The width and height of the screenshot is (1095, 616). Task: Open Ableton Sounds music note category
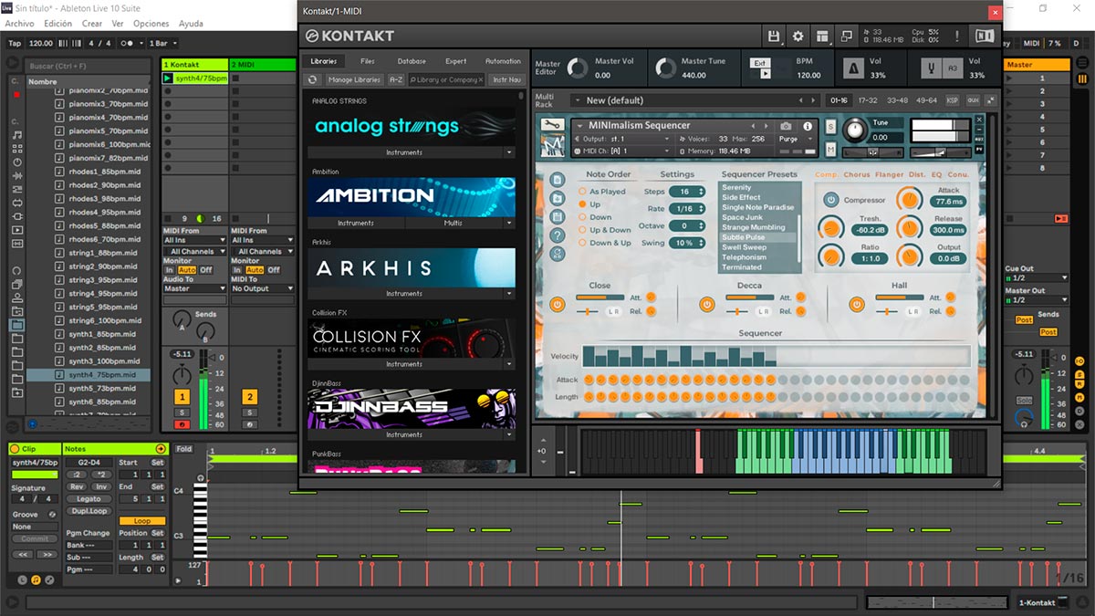click(16, 135)
